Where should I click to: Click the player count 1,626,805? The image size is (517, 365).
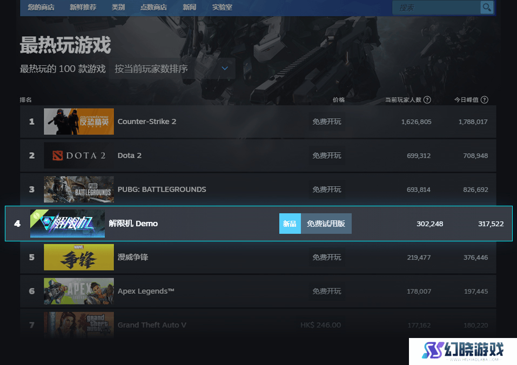pos(416,122)
